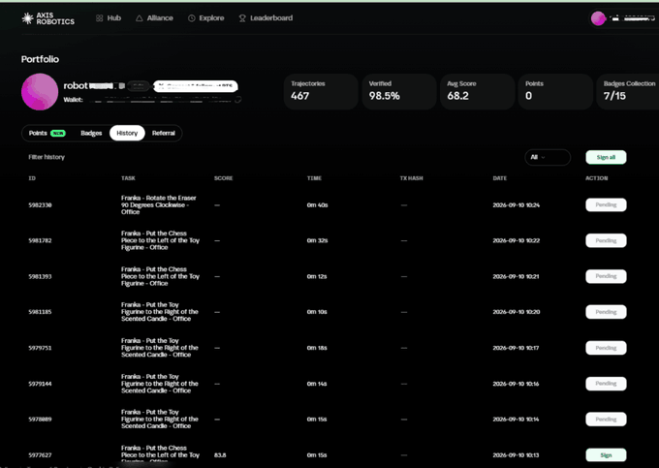Image resolution: width=659 pixels, height=468 pixels.
Task: Click the Sign all button
Action: (606, 157)
